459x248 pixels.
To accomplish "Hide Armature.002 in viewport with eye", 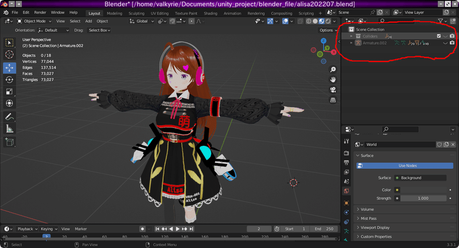I will pyautogui.click(x=445, y=42).
